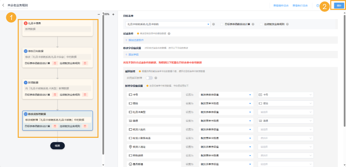Viewport: 346px width, 167px height.
Task: Open 查看操作日志 link
Action: pyautogui.click(x=281, y=6)
